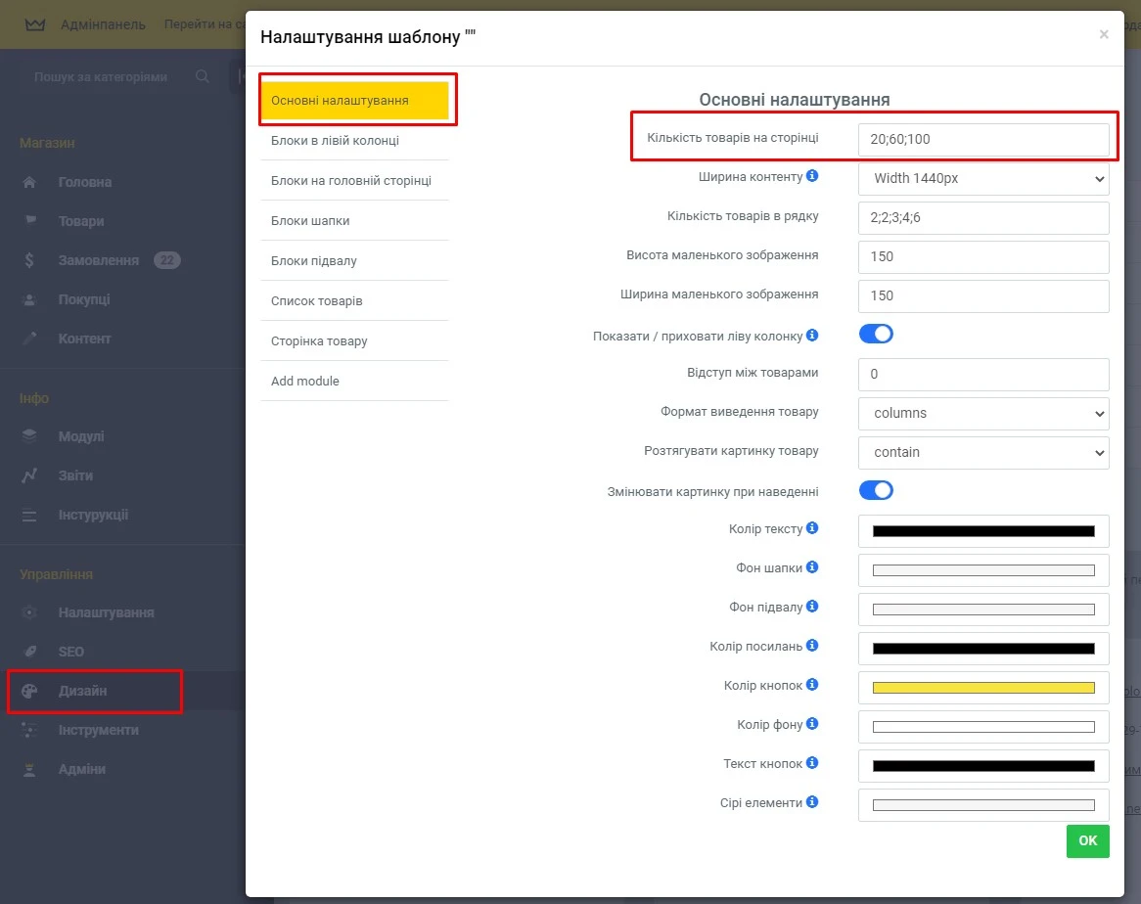Click info icon beside Фон шапки
This screenshot has width=1141, height=904.
tap(812, 567)
